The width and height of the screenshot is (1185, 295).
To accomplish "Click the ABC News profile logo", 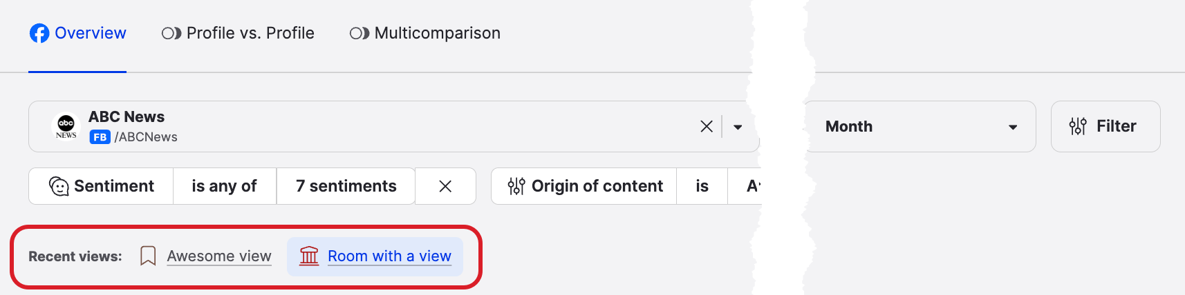I will coord(66,126).
